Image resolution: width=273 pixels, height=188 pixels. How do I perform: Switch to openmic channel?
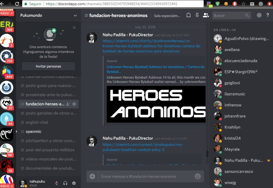[x=48, y=132]
